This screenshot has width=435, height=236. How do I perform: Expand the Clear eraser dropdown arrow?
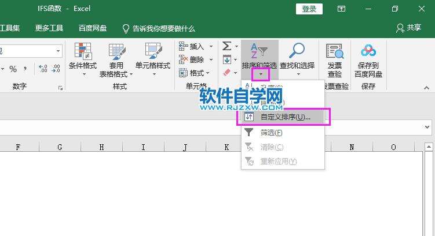pos(236,73)
